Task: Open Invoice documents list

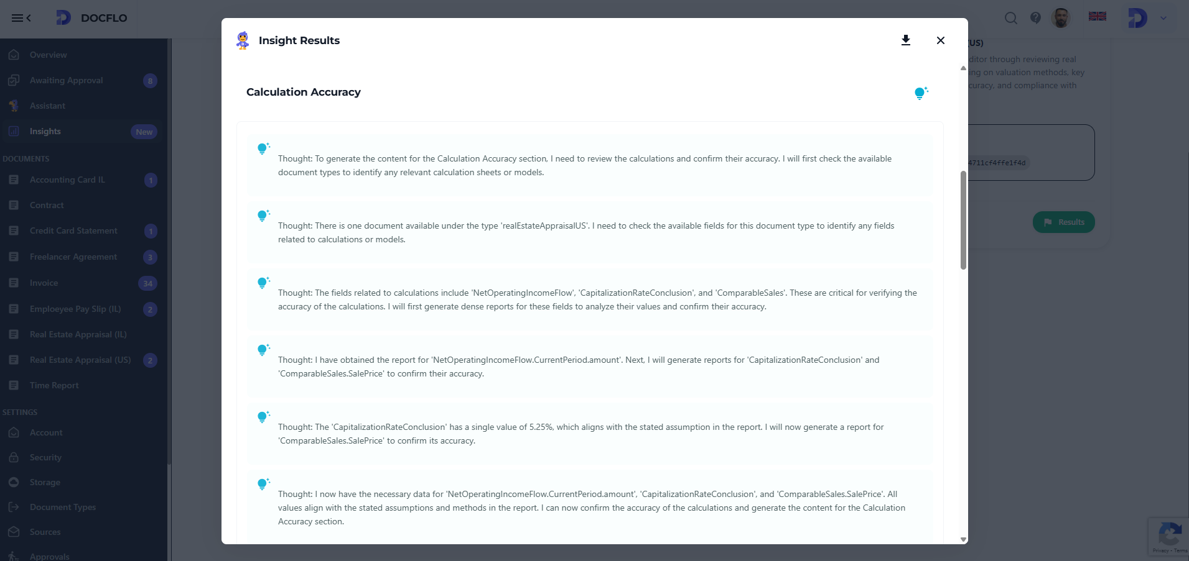Action: point(44,283)
